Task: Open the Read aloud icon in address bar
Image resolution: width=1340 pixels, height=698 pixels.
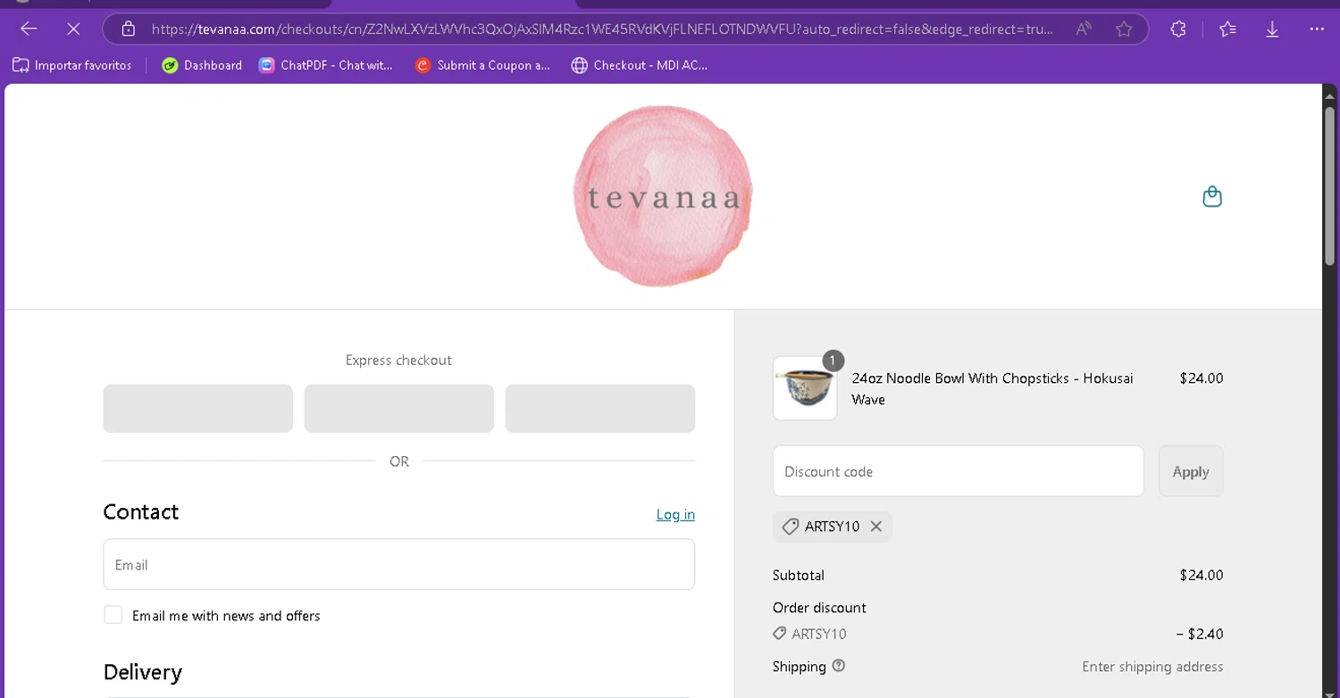Action: (1084, 29)
